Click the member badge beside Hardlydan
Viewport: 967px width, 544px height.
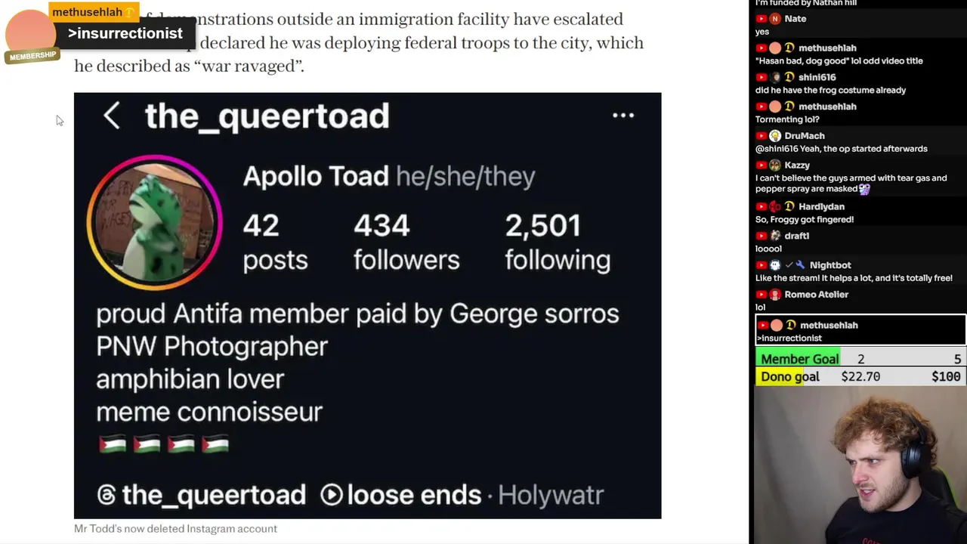pos(789,206)
